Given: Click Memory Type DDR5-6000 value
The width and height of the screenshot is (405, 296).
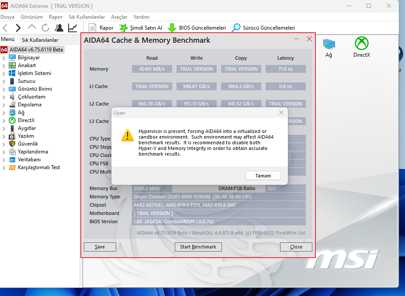Looking at the screenshot, I should tap(219, 197).
